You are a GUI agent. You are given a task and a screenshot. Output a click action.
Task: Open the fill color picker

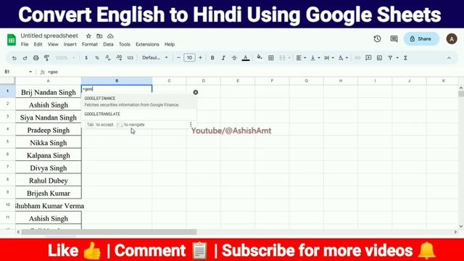click(x=260, y=57)
